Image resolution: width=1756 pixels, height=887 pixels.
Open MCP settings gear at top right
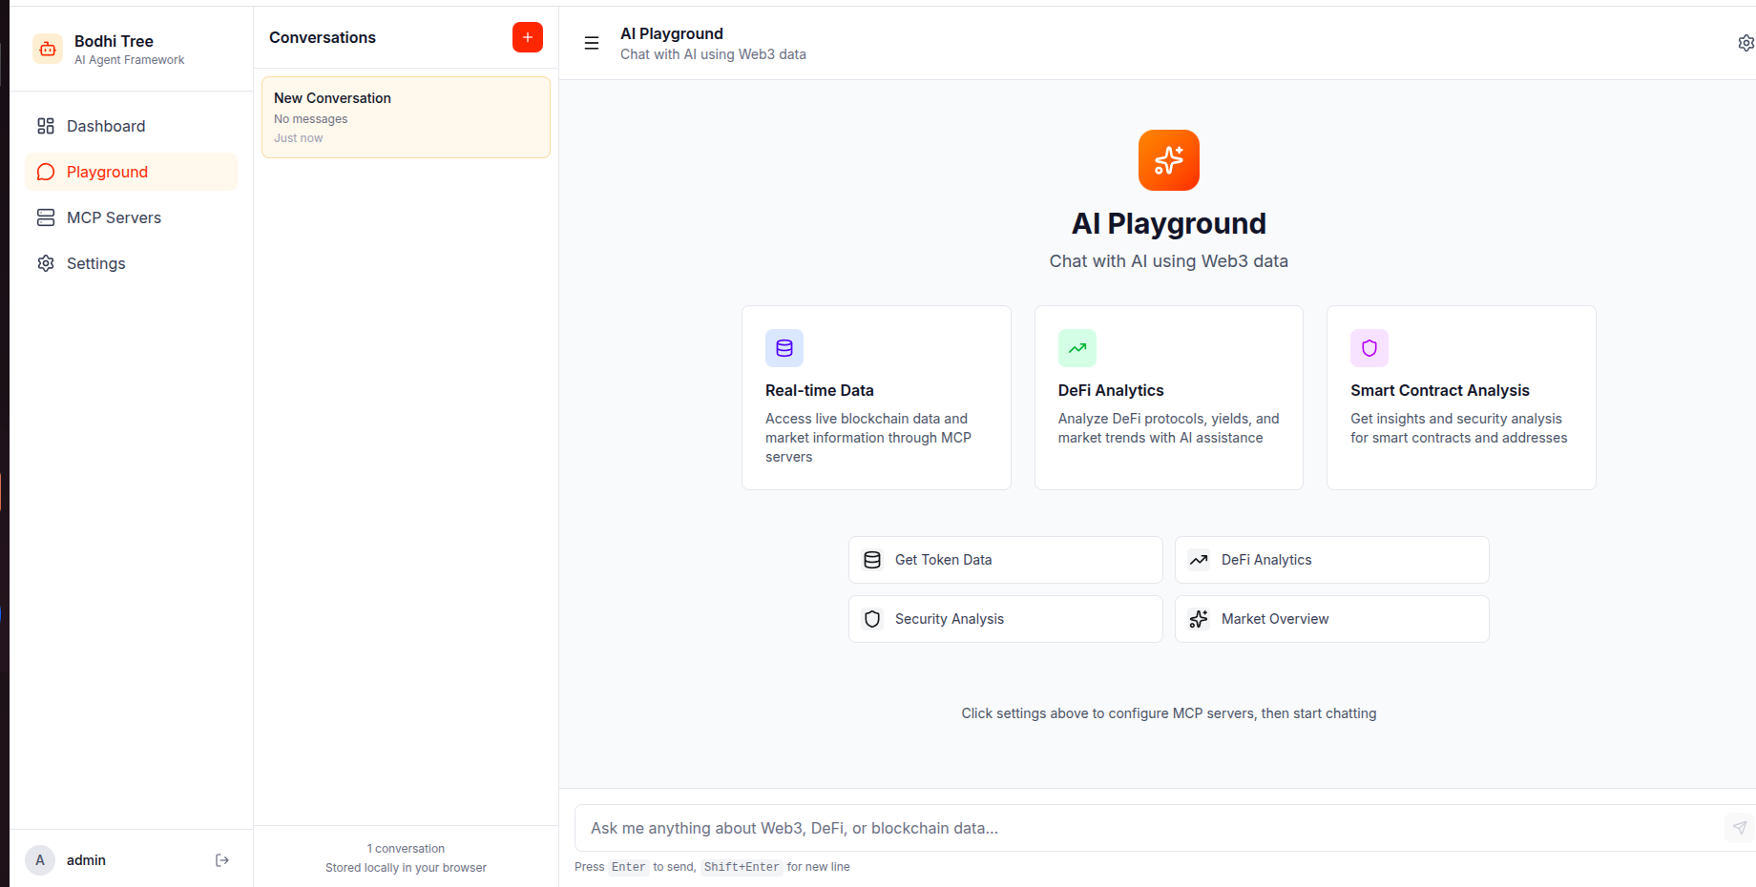pyautogui.click(x=1746, y=43)
